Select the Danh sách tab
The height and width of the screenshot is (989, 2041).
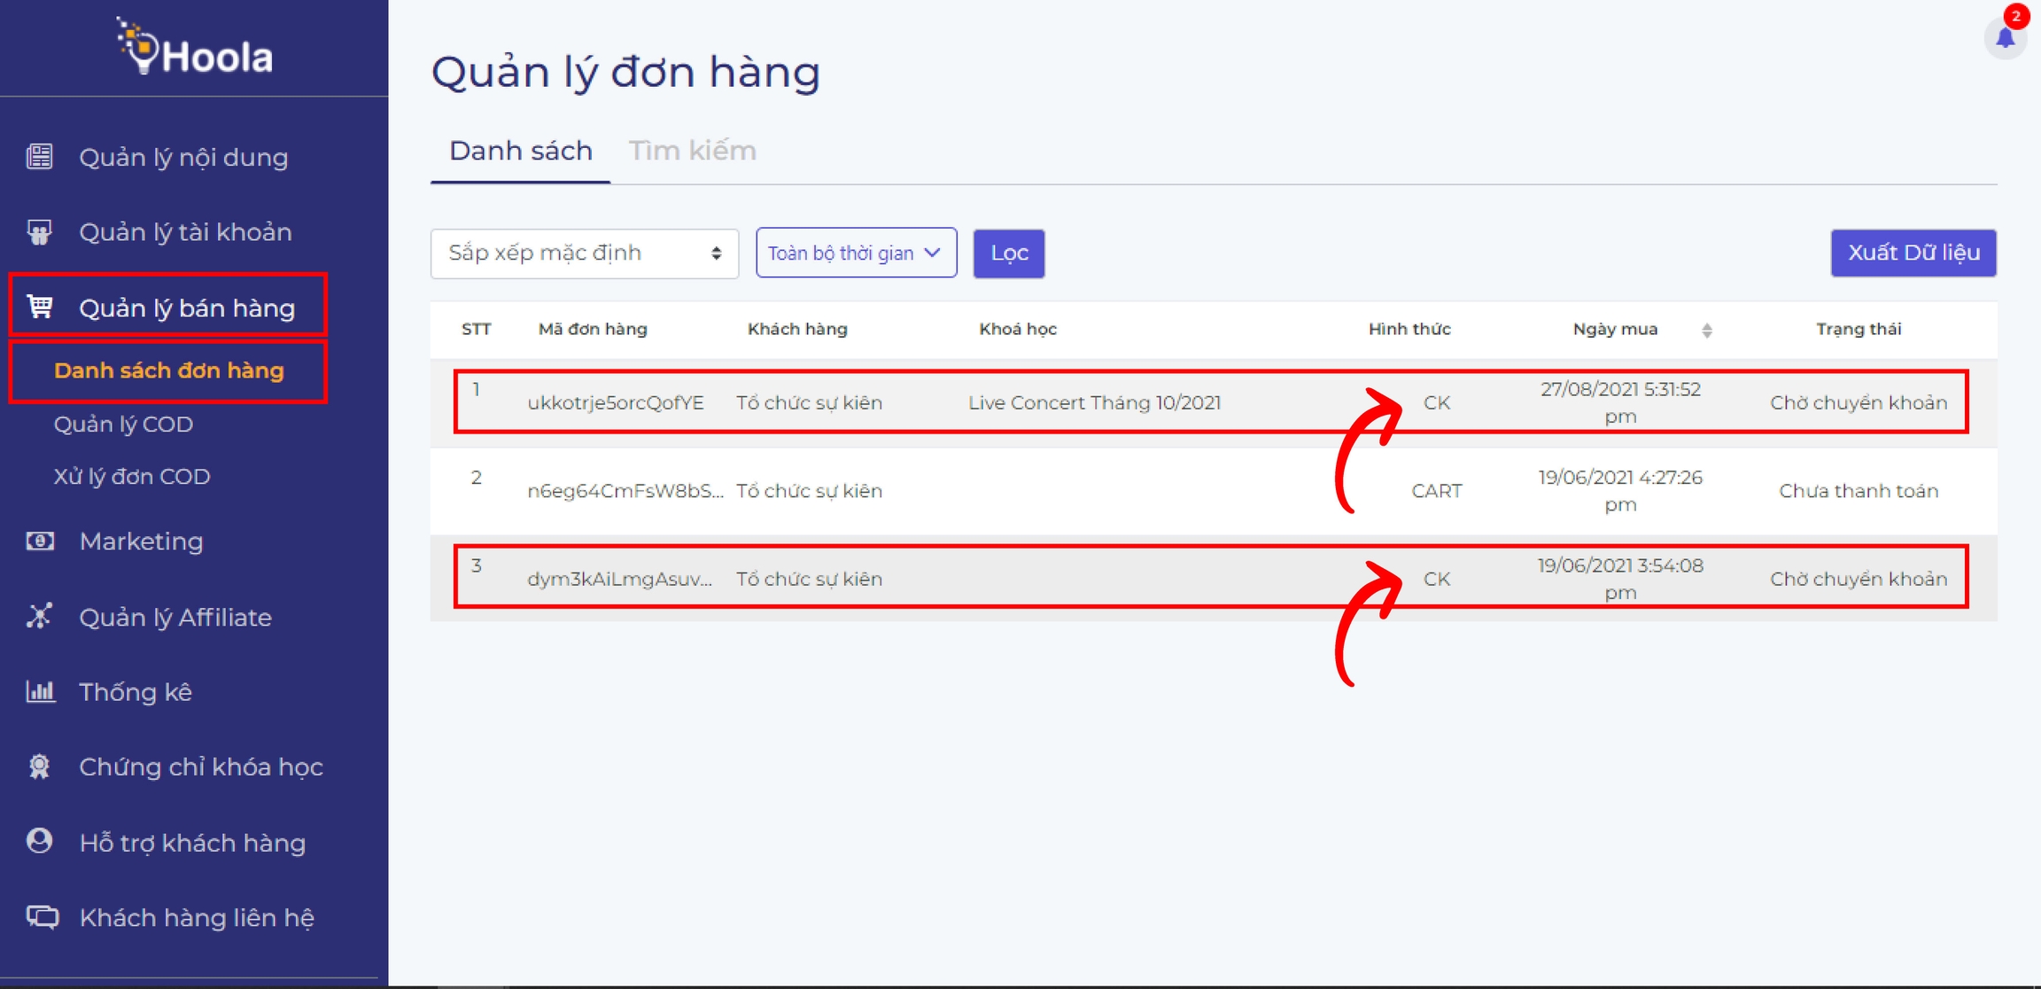pos(520,152)
